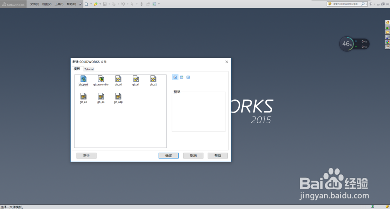390x209 pixels.
Task: Click the Undo toolbar icon
Action: tap(123, 4)
